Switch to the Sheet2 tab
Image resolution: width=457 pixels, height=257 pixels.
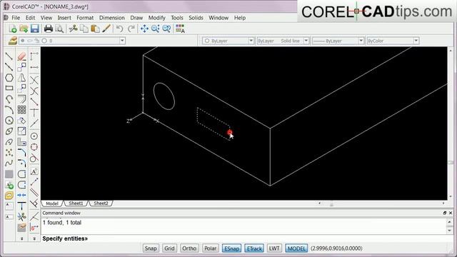point(101,203)
